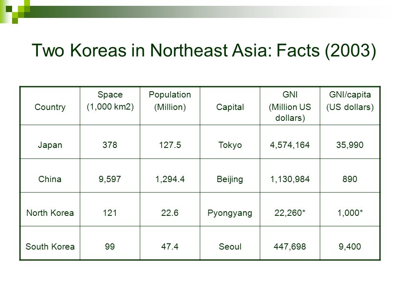Click the 'GNI/capita (US dollars)' header
This screenshot has height=300, width=400.
[x=350, y=106]
